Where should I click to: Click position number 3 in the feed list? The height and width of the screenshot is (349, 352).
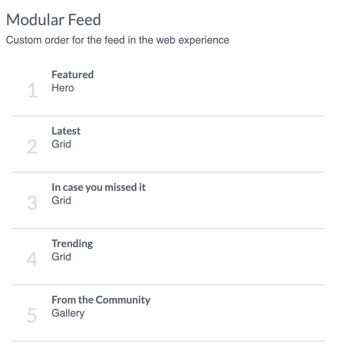pyautogui.click(x=32, y=203)
